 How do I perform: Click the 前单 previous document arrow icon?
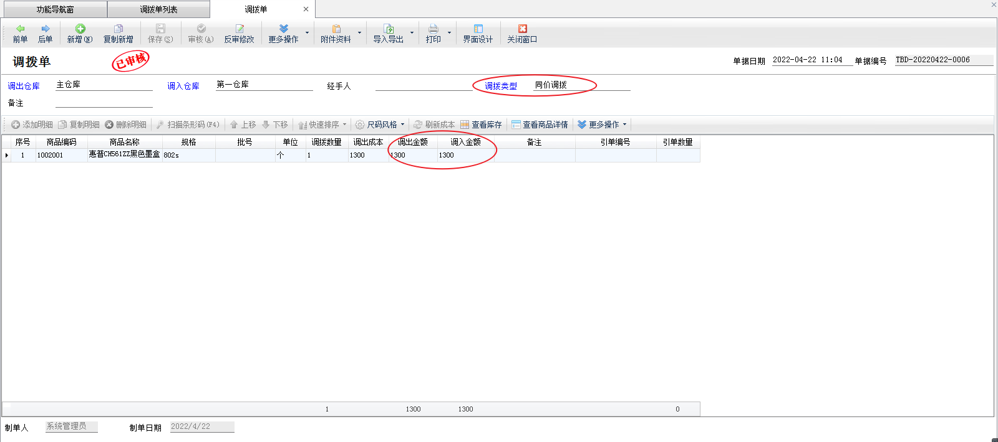point(20,29)
